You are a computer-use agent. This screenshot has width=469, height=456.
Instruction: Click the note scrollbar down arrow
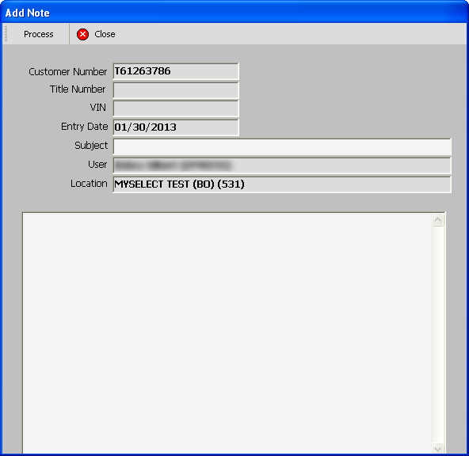click(x=437, y=448)
